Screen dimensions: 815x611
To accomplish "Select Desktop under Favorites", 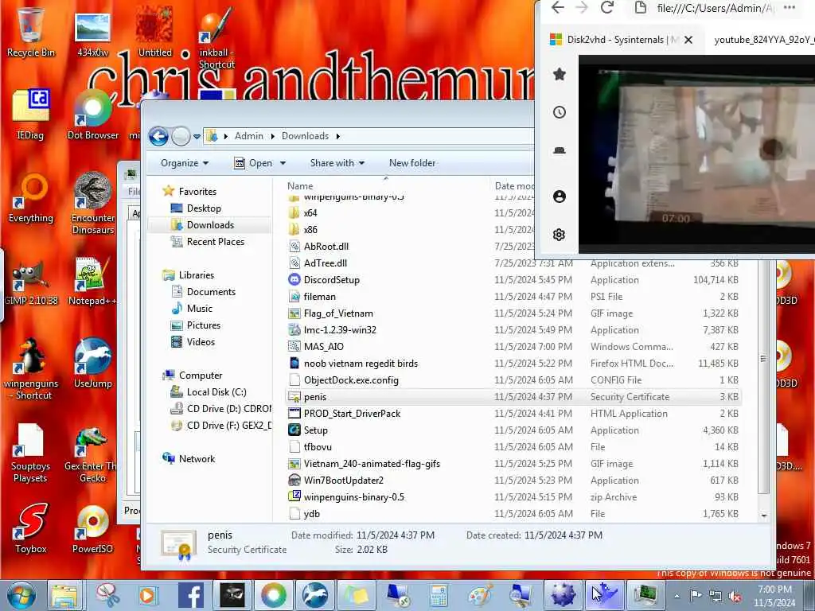I will pos(204,208).
